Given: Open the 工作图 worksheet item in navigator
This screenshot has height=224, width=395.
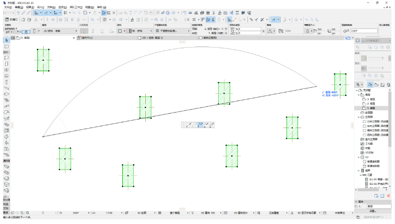Looking at the screenshot, I should click(x=369, y=144).
